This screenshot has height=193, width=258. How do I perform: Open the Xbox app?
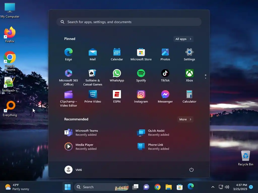tap(189, 75)
